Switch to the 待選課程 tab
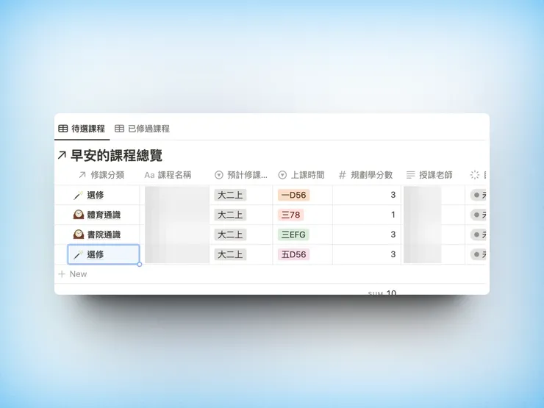This screenshot has width=544, height=408. point(82,129)
